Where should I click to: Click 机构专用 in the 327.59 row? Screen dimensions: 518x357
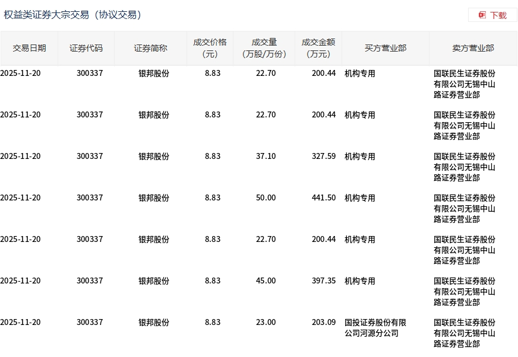(360, 157)
